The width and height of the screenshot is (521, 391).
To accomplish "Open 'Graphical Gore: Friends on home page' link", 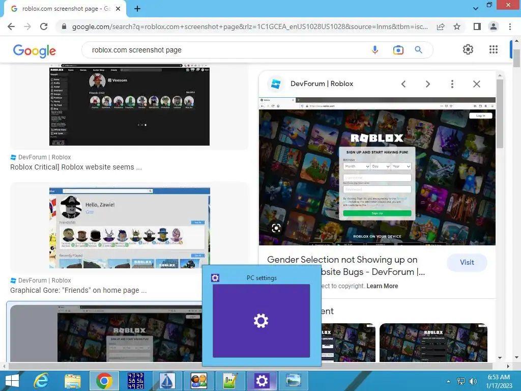I will point(78,290).
